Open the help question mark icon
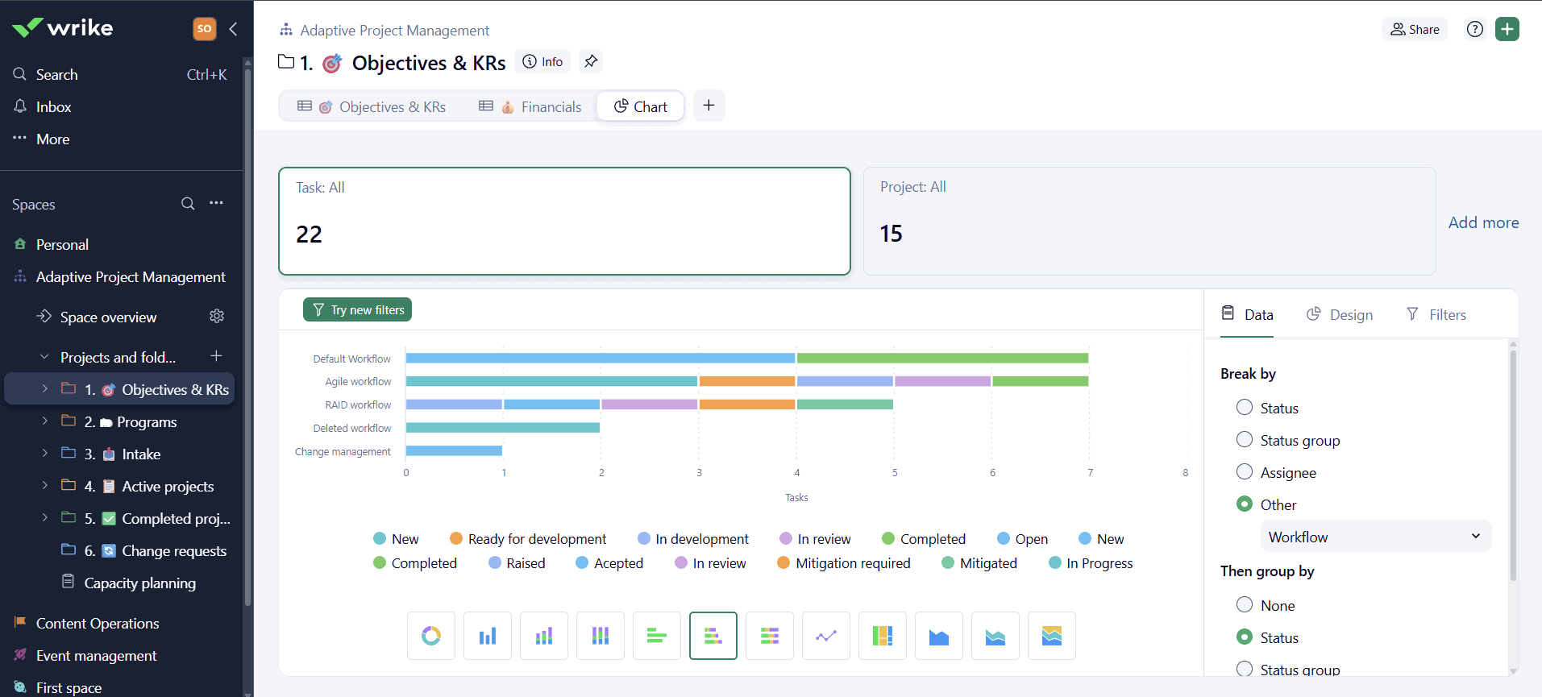Image resolution: width=1542 pixels, height=697 pixels. pyautogui.click(x=1474, y=29)
